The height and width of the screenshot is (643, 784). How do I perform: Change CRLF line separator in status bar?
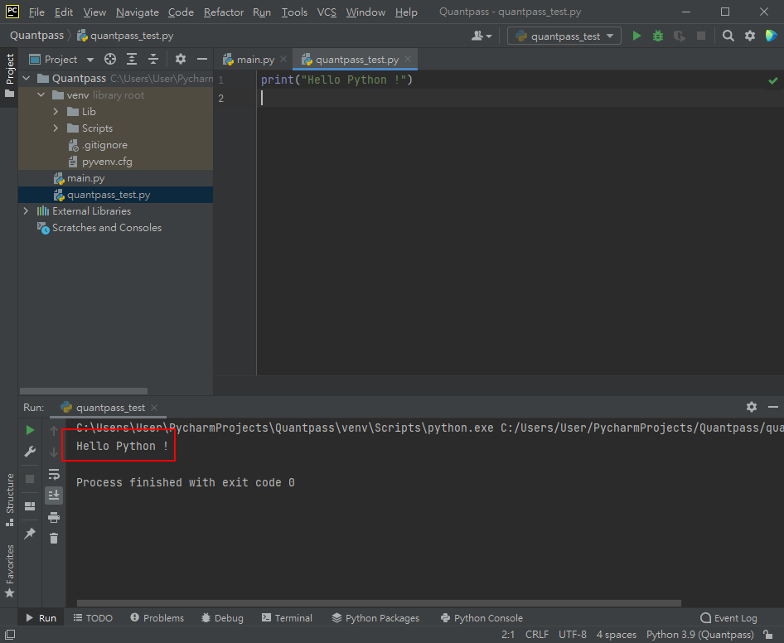[537, 635]
